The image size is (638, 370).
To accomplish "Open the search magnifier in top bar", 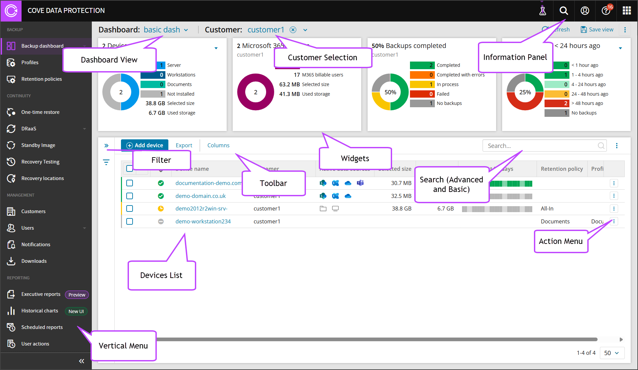I will 563,11.
